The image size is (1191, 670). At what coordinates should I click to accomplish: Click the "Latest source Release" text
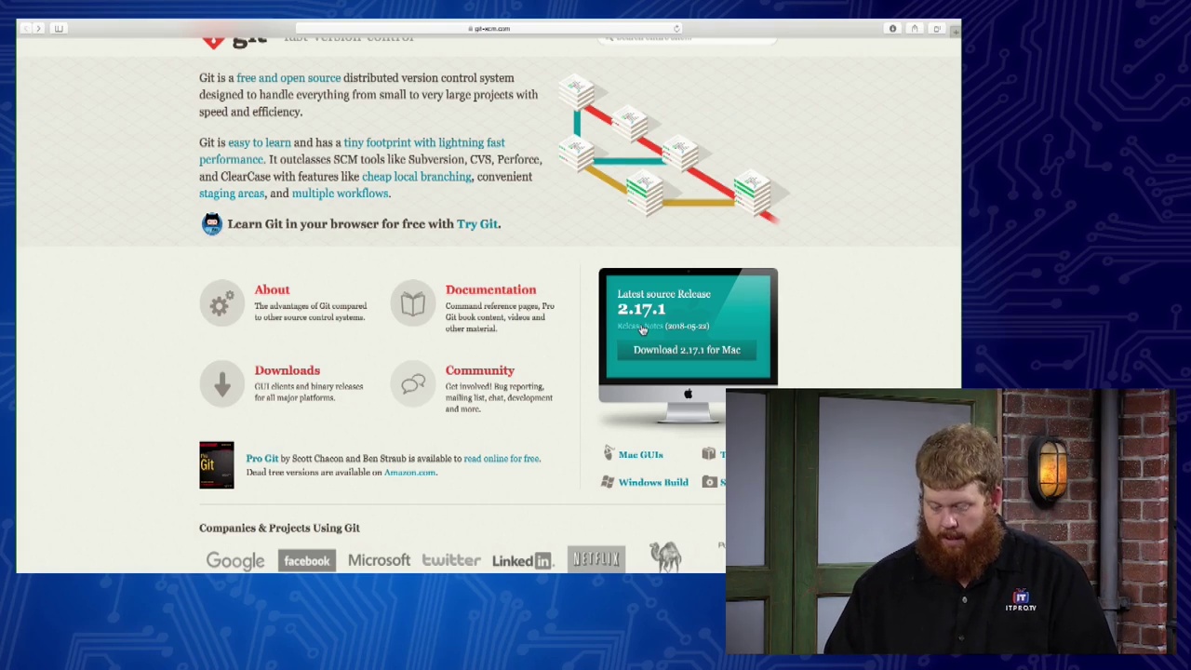tap(663, 294)
